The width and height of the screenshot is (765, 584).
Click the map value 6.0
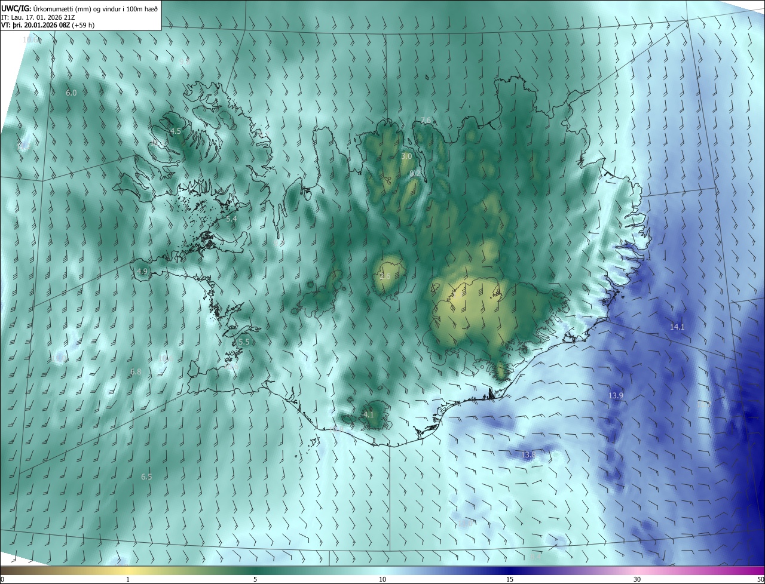(71, 93)
